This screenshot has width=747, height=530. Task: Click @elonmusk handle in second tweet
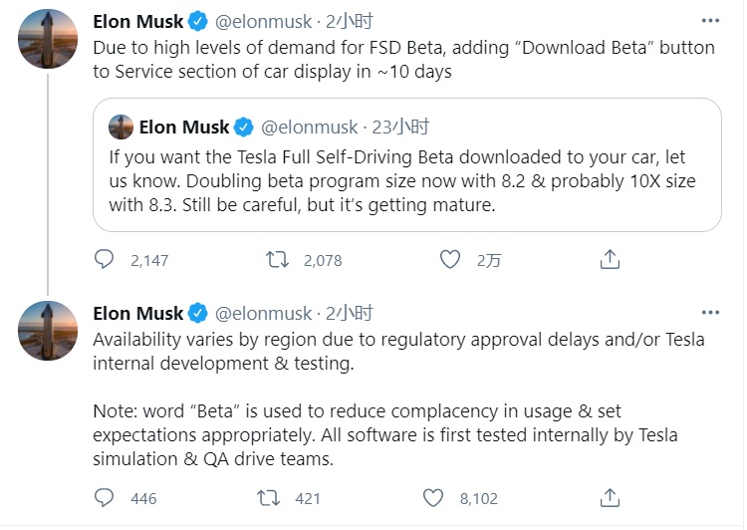pyautogui.click(x=263, y=313)
